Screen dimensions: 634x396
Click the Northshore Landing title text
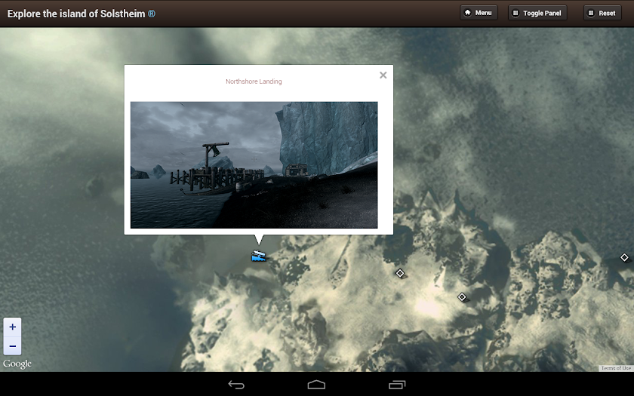[254, 81]
